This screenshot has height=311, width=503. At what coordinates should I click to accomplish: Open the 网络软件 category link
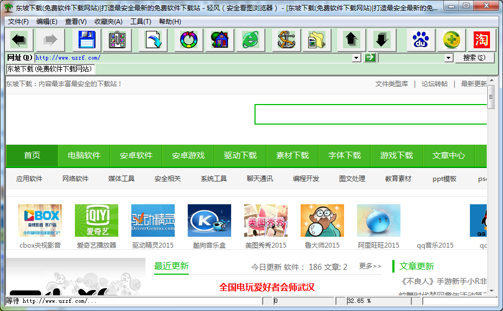point(75,179)
